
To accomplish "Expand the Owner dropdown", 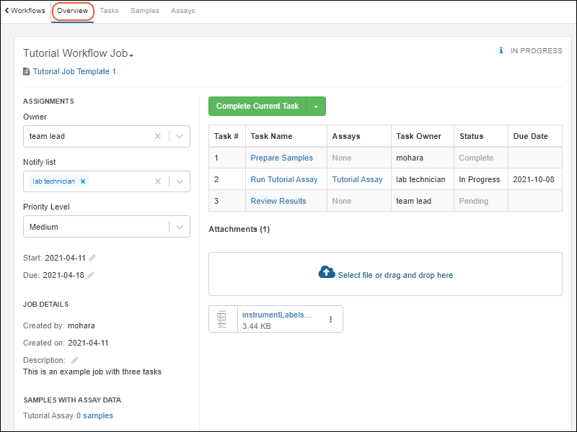I will click(180, 136).
